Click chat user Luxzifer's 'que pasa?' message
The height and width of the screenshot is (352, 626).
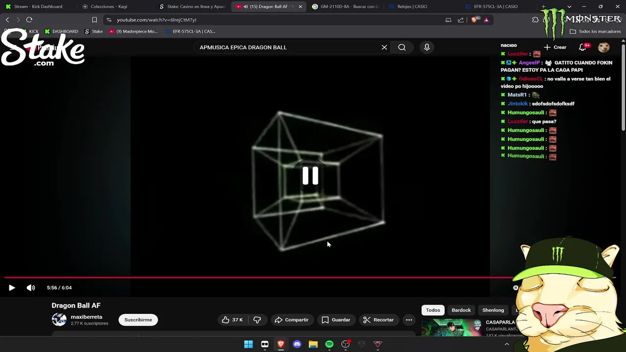(544, 121)
